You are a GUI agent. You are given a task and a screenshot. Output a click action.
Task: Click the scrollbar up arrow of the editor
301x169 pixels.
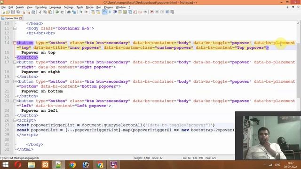tap(298, 23)
